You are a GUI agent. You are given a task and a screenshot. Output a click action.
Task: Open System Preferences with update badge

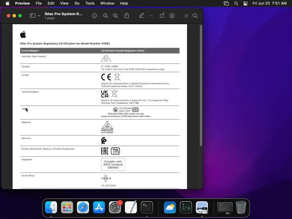[115, 207]
